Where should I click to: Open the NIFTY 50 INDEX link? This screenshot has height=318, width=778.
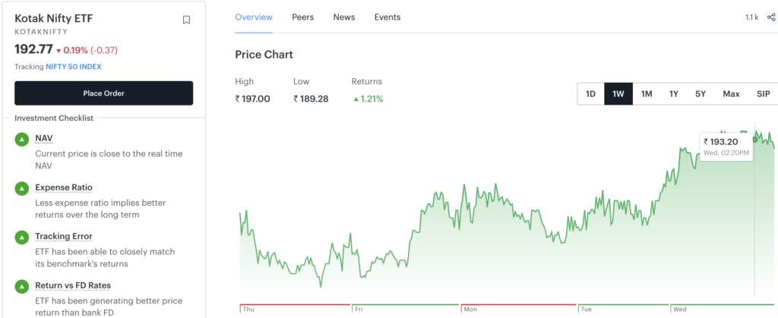tap(74, 66)
